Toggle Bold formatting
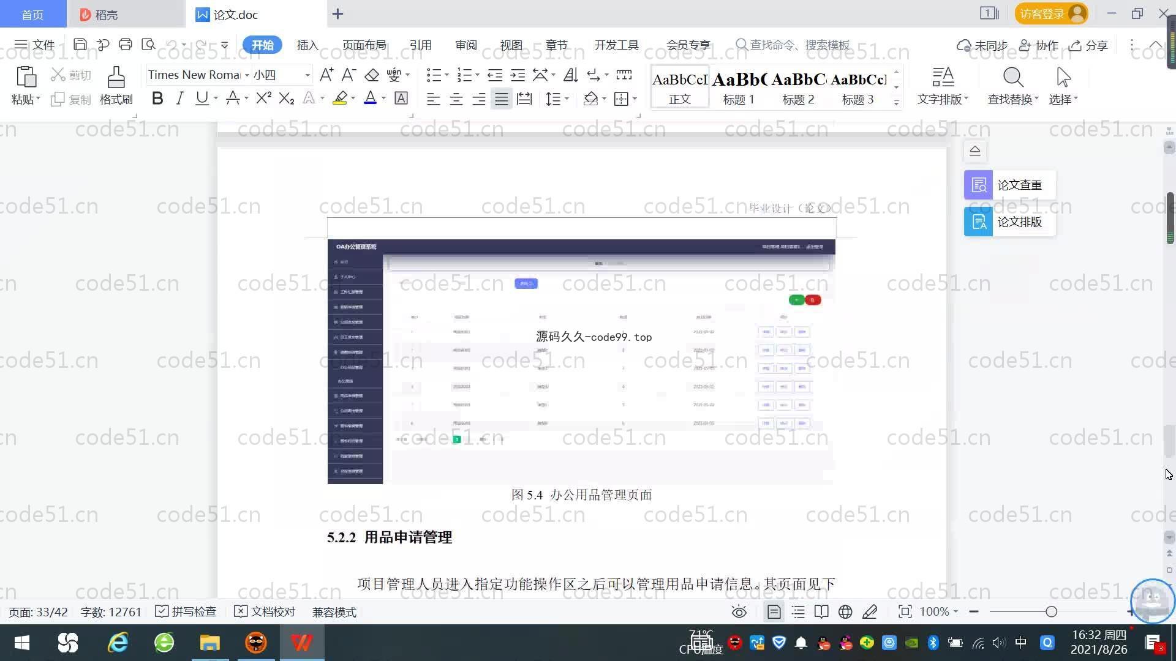Screen dimensions: 1176x661 (157, 98)
